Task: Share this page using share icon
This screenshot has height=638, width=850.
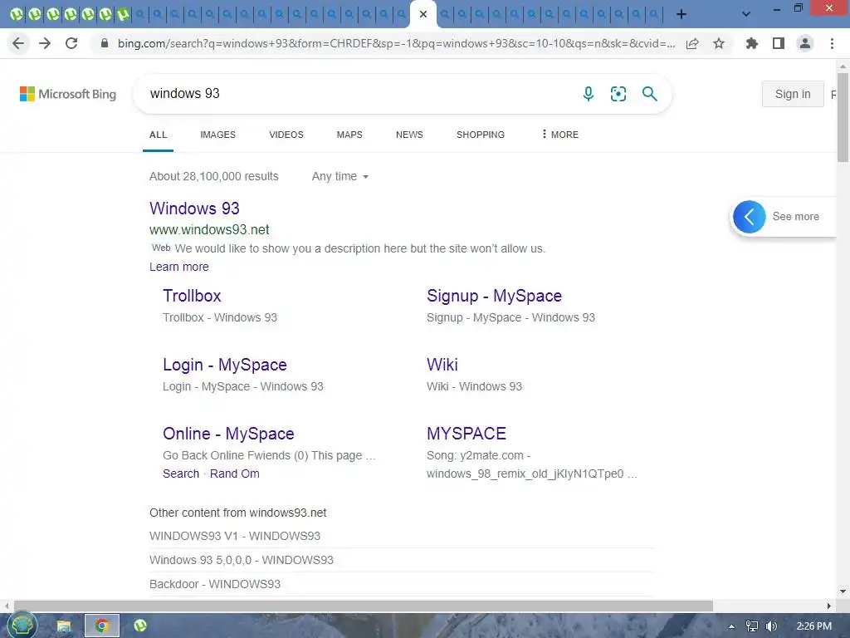Action: (x=692, y=43)
